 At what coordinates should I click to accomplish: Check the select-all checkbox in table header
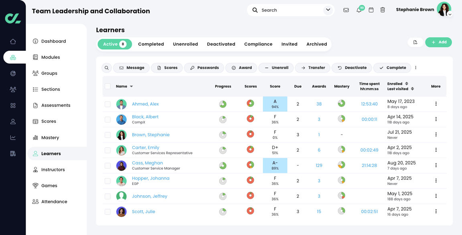[x=107, y=86]
